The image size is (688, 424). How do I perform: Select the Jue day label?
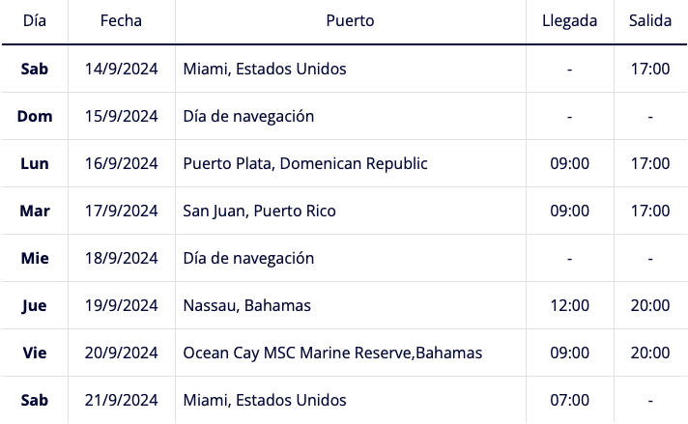[34, 305]
